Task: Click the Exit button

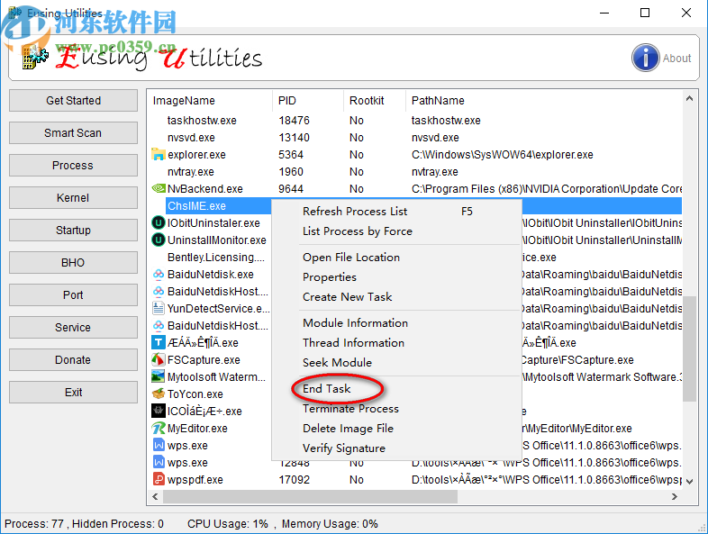Action: pos(73,393)
